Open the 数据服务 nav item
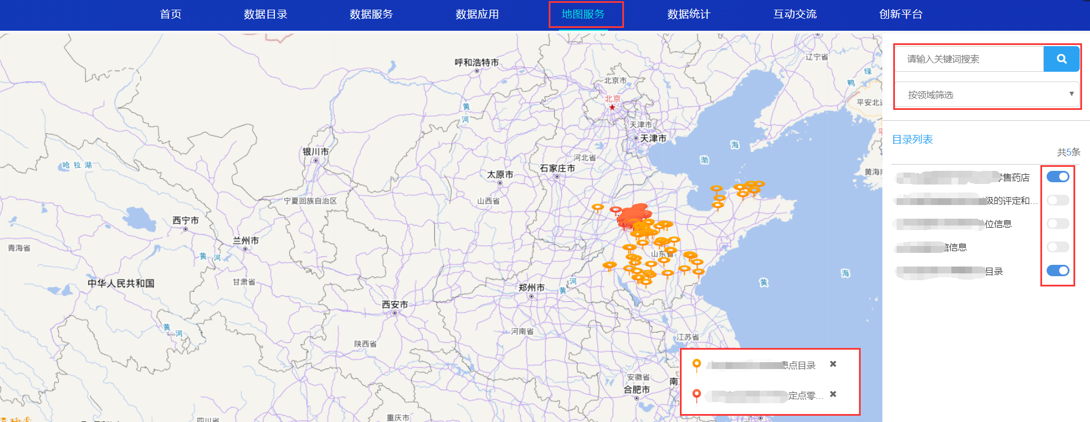The width and height of the screenshot is (1090, 422). coord(371,14)
